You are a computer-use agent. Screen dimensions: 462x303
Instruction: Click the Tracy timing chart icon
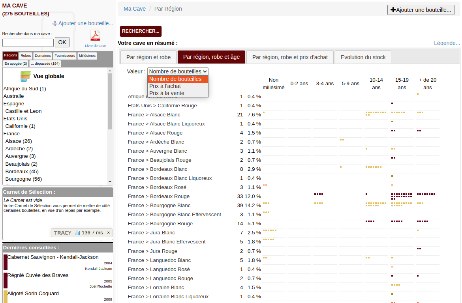pos(78,233)
